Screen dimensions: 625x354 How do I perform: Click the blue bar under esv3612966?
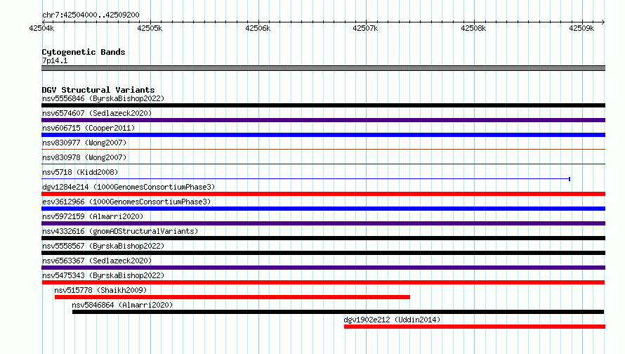323,209
